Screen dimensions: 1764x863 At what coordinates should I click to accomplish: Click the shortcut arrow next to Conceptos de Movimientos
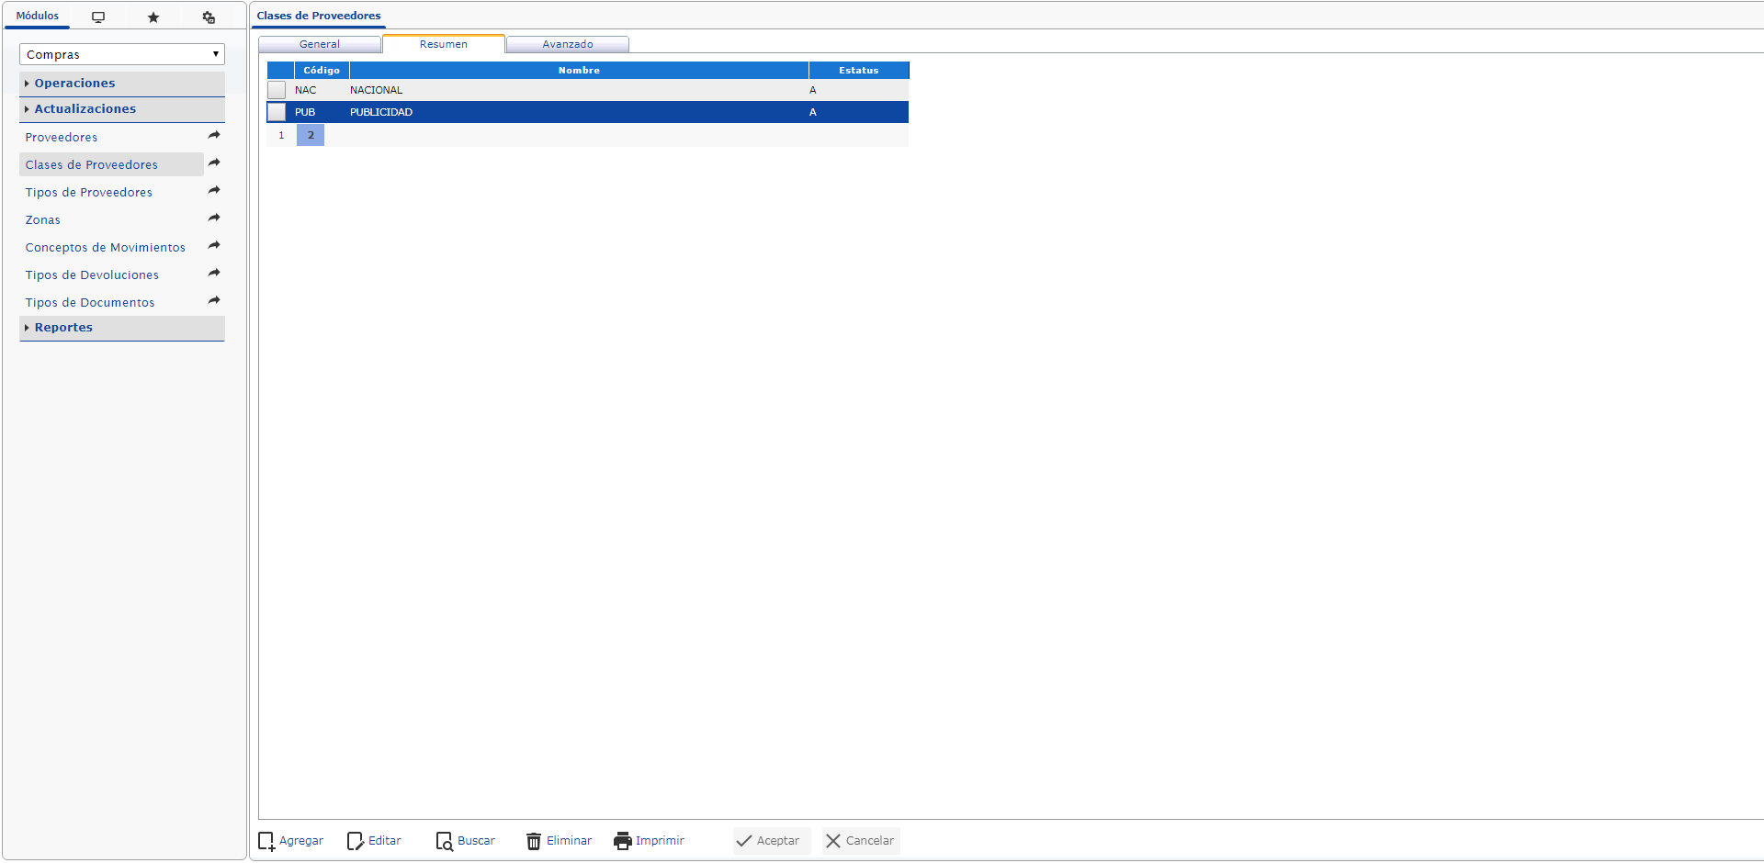pos(214,246)
